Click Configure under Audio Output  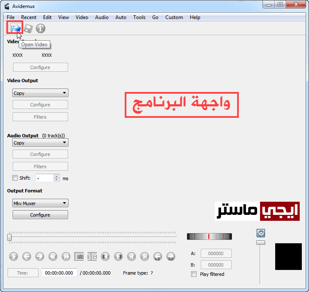click(x=41, y=154)
